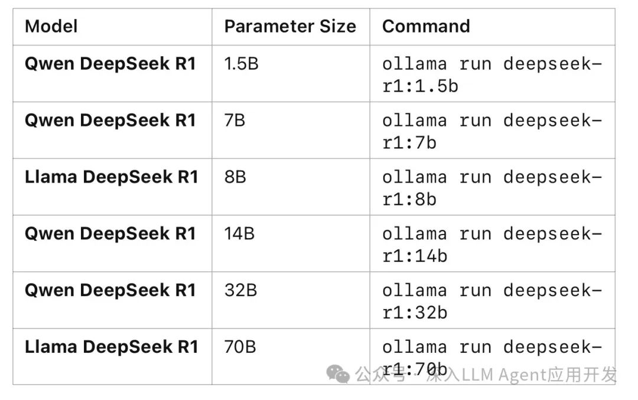This screenshot has height=400, width=638.
Task: Click the 7B parameter size cell
Action: click(x=235, y=121)
